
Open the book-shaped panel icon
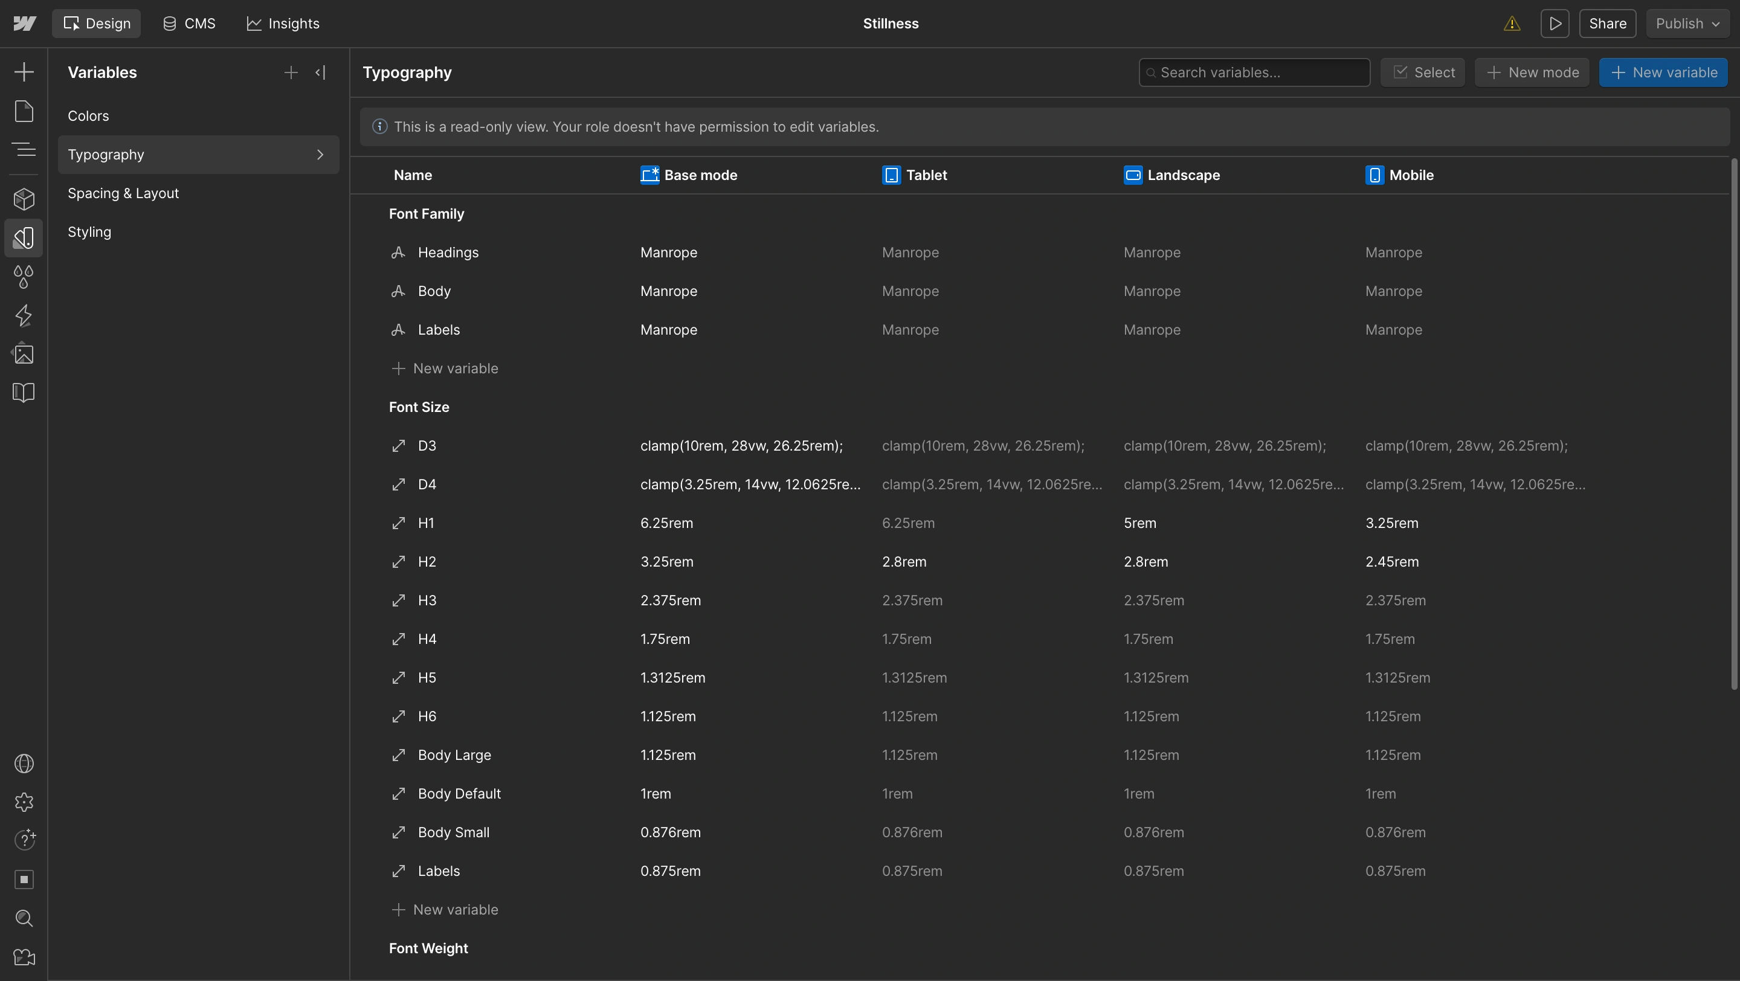pyautogui.click(x=24, y=392)
